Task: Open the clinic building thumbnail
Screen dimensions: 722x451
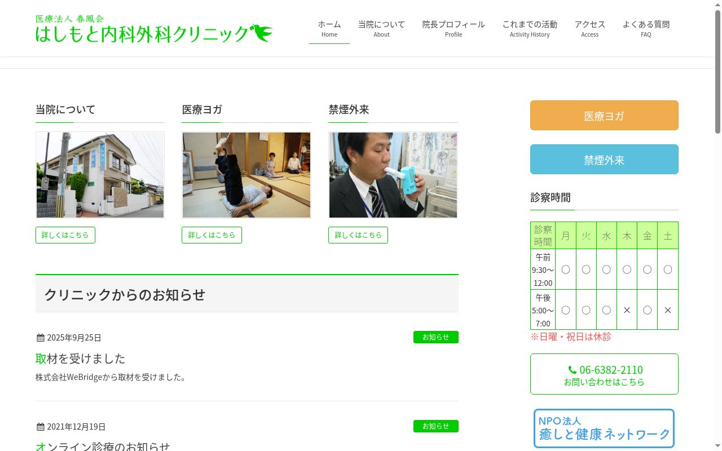Action: click(x=100, y=175)
